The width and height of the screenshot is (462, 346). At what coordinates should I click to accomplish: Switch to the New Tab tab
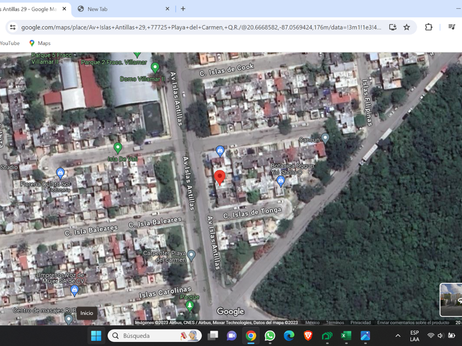pos(121,9)
